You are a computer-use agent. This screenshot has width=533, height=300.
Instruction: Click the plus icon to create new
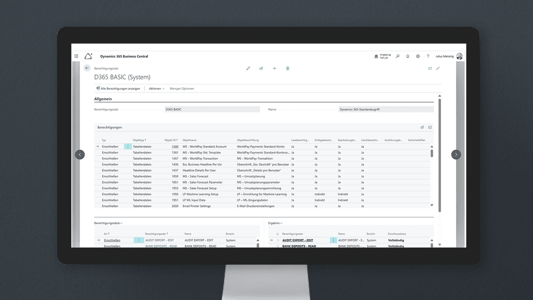[274, 68]
